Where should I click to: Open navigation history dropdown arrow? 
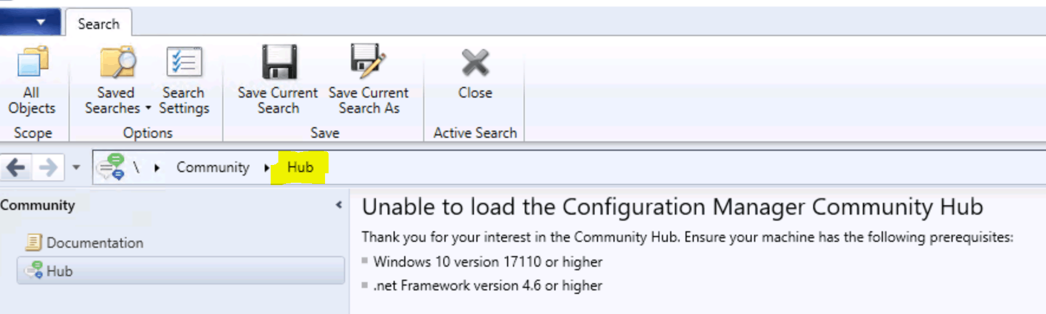click(x=76, y=167)
